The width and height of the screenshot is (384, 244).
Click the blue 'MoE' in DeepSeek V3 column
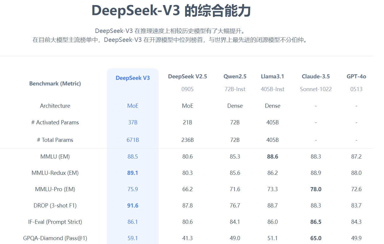tap(133, 106)
